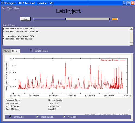The height and width of the screenshot is (123, 135).
Task: Click the Avg 0.549 sec value
Action: (12, 109)
